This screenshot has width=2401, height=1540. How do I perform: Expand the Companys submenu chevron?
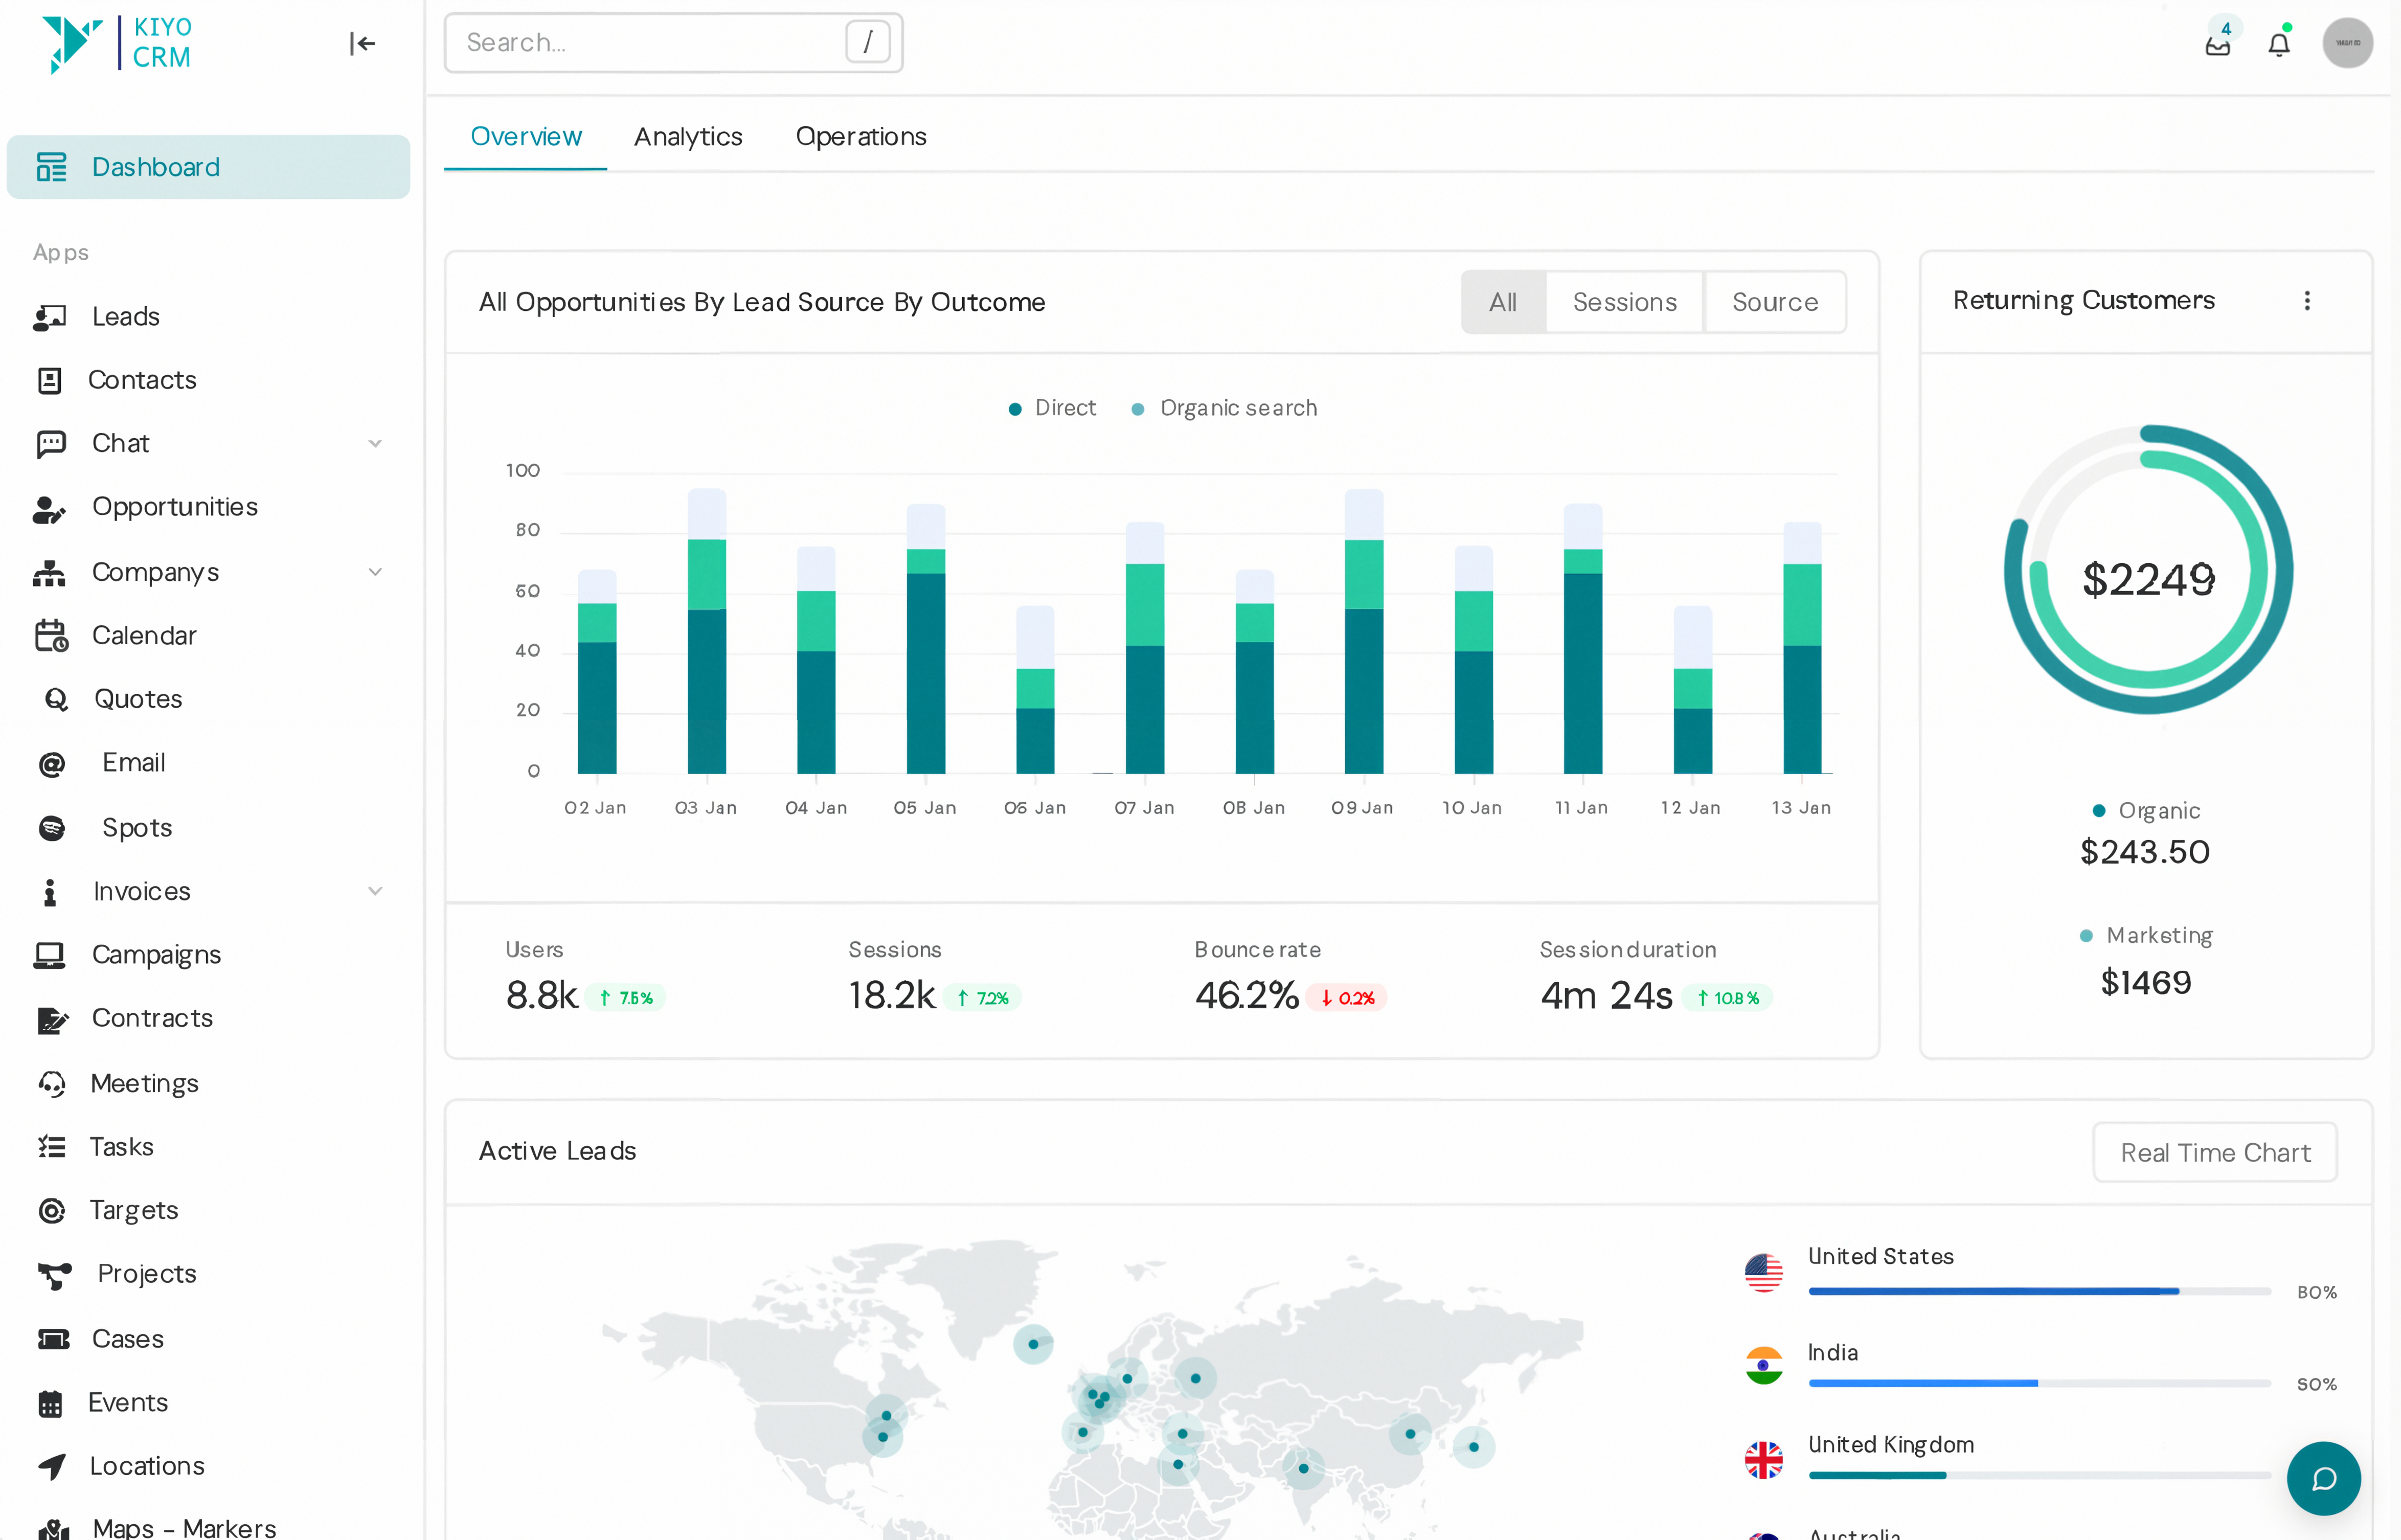tap(375, 572)
